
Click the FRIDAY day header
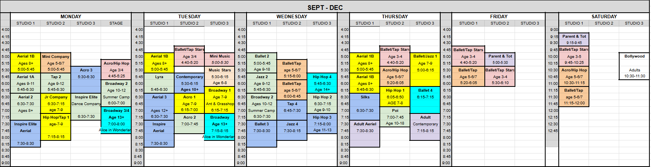point(499,17)
